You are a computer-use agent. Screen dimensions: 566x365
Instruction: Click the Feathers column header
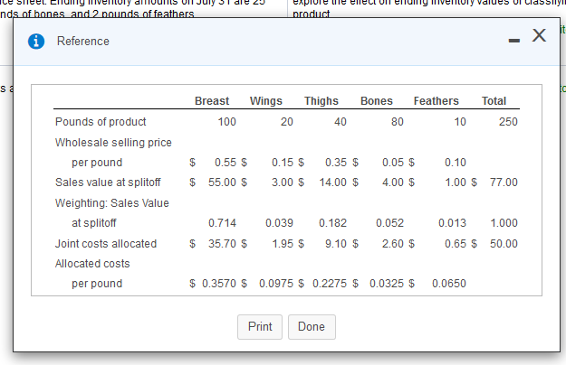point(436,101)
